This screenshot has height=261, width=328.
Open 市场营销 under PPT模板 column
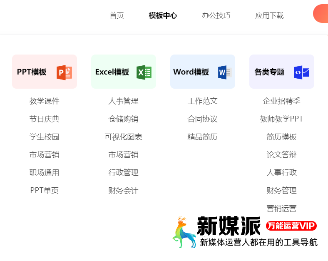point(45,155)
